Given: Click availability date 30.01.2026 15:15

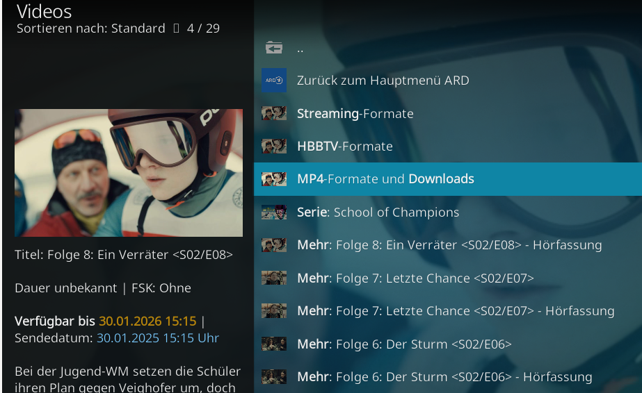Looking at the screenshot, I should (x=148, y=321).
